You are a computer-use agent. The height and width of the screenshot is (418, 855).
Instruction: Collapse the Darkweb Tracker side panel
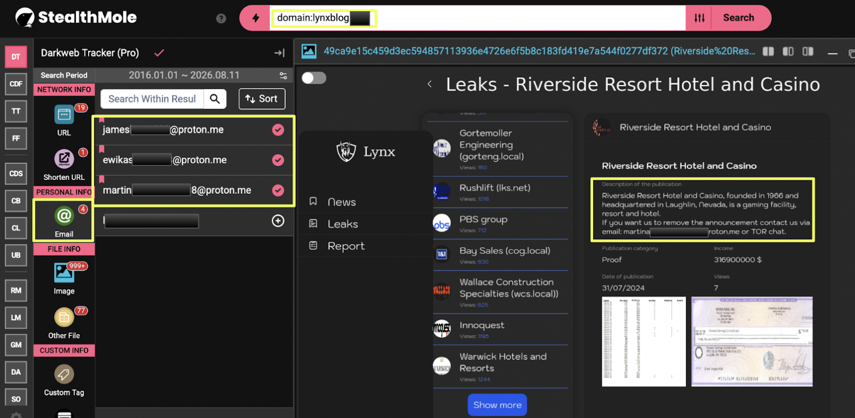[279, 53]
